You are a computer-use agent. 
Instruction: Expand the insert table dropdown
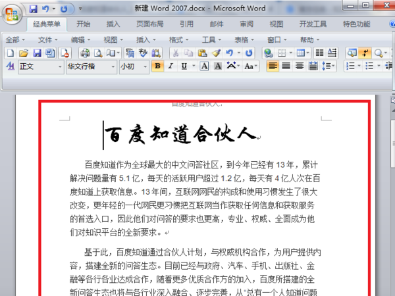(308, 53)
